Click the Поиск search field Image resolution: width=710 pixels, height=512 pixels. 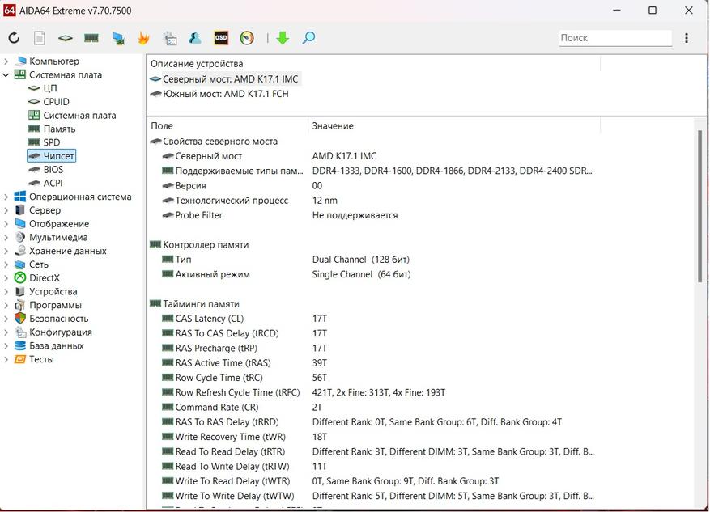point(614,38)
